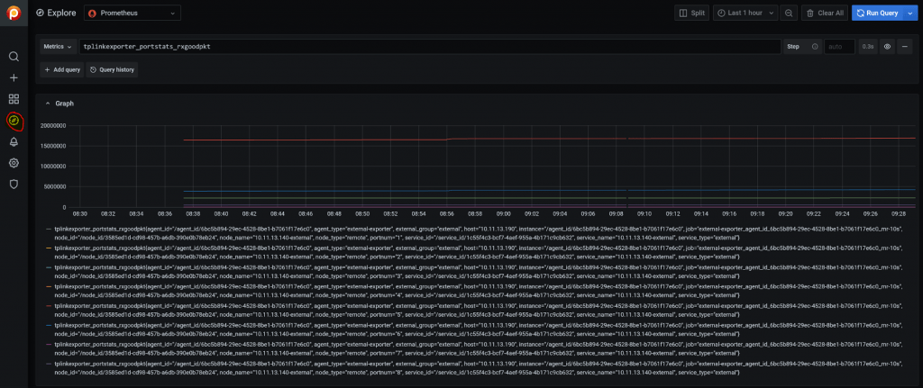Image resolution: width=923 pixels, height=388 pixels.
Task: Open the Explore compass icon in sidebar
Action: [14, 121]
